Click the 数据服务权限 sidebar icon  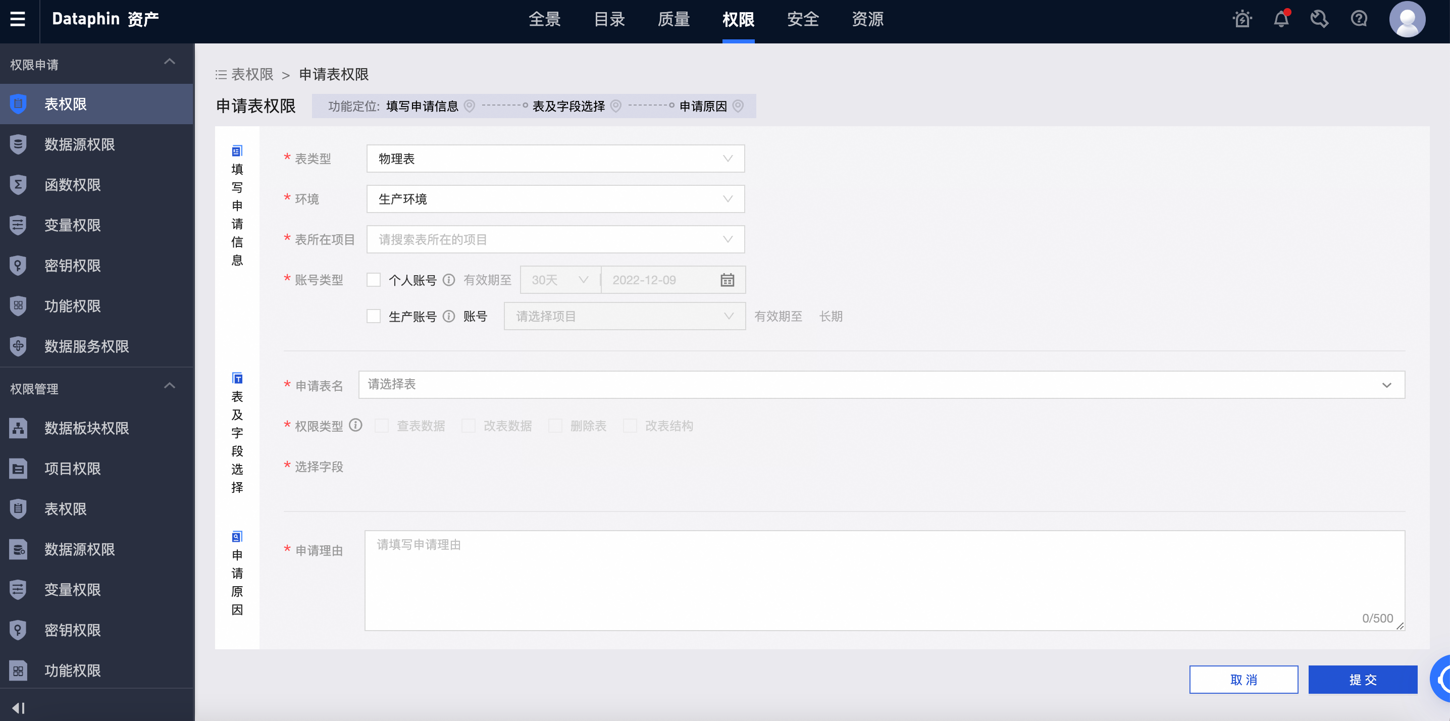click(18, 346)
